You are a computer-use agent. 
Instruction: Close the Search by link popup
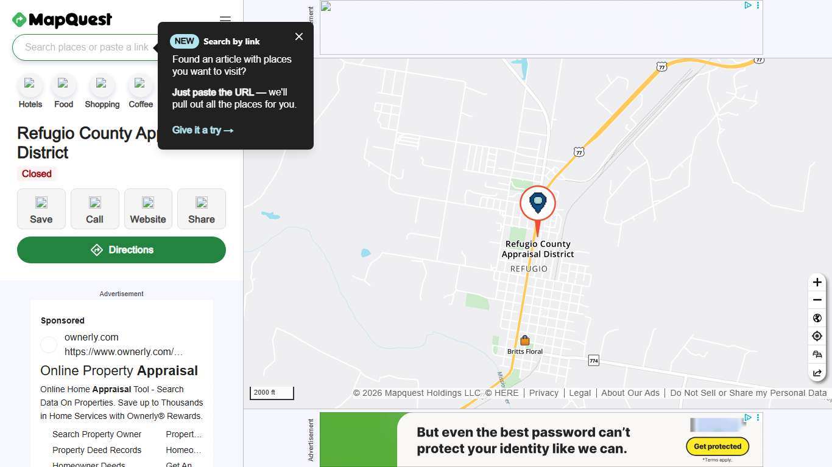coord(299,36)
